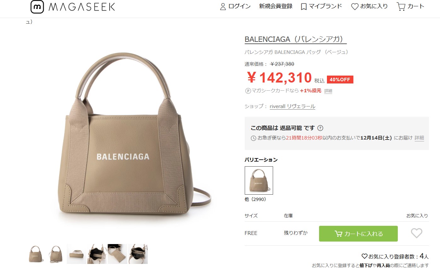Select the top-view bag thumbnail

pos(76,254)
